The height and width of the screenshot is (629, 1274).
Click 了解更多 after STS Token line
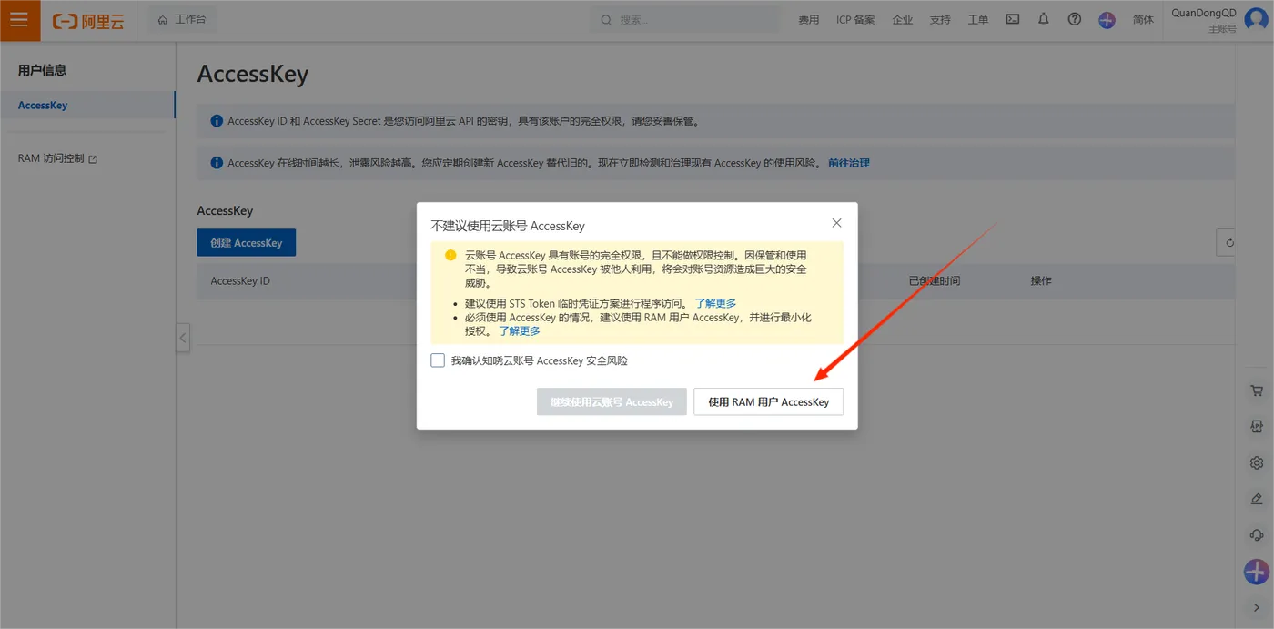[715, 303]
